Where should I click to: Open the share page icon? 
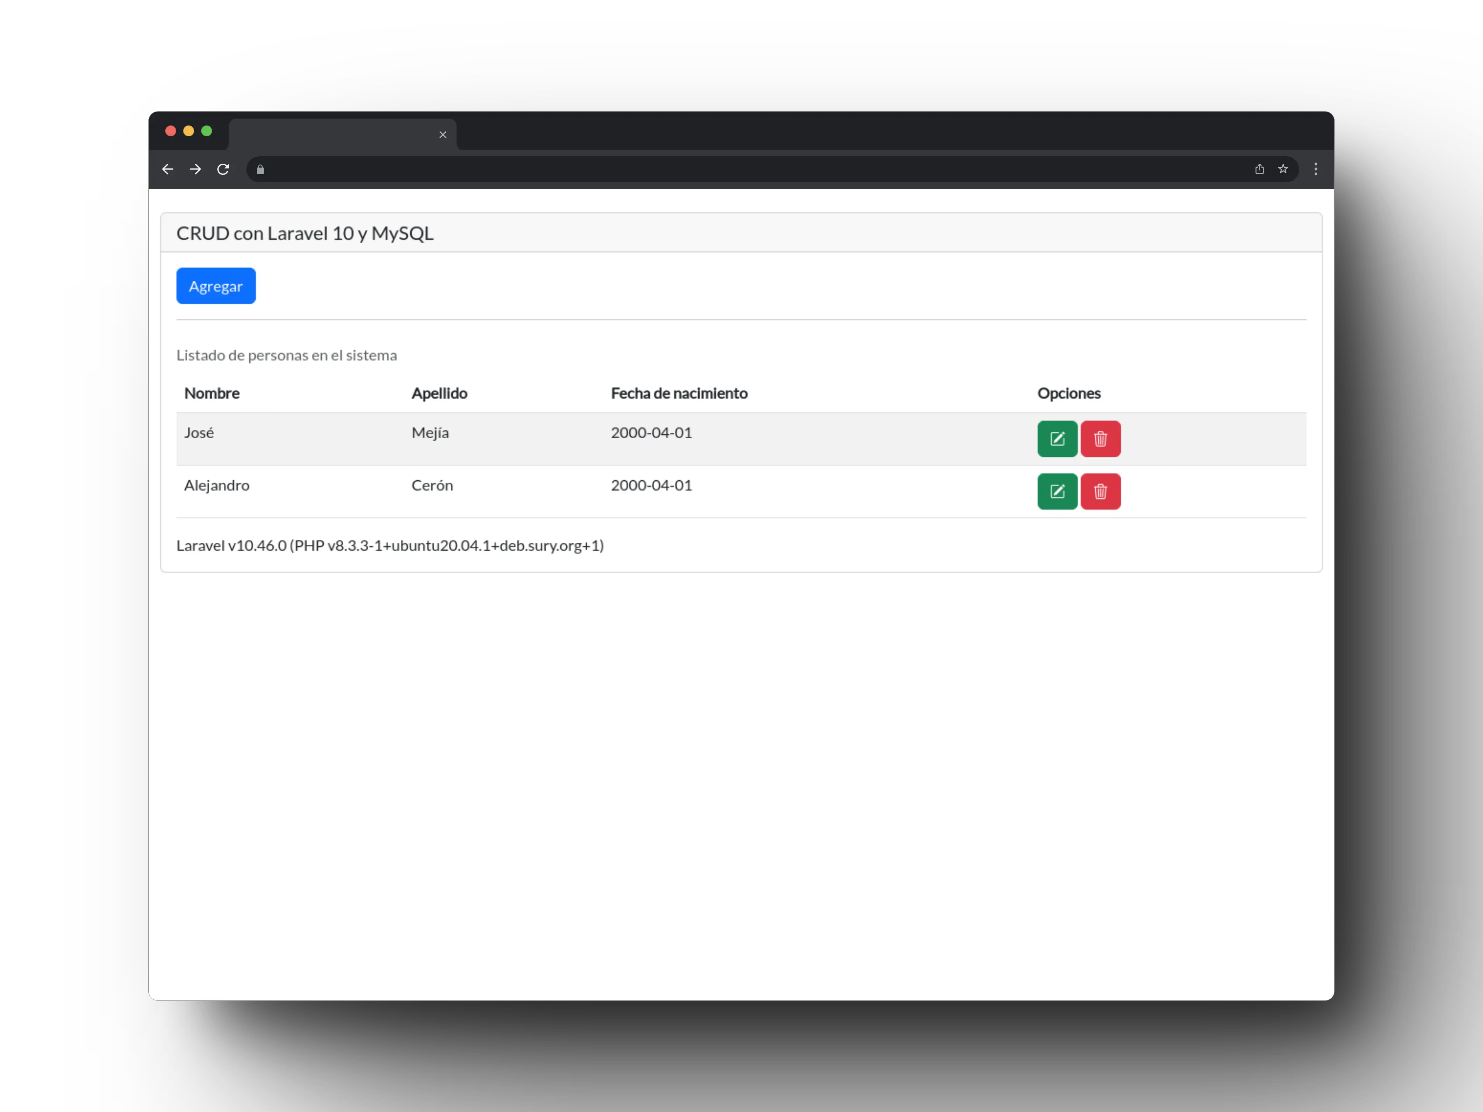[x=1259, y=169]
